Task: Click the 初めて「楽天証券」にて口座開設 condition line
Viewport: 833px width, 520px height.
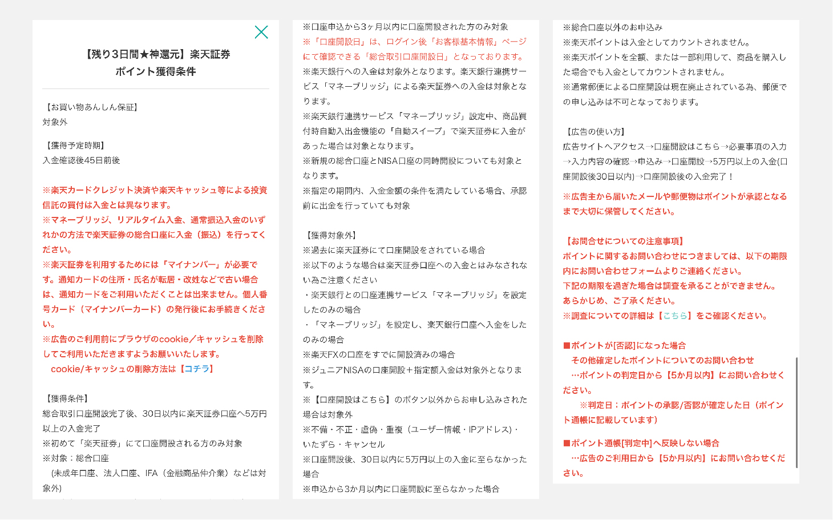Action: click(142, 443)
